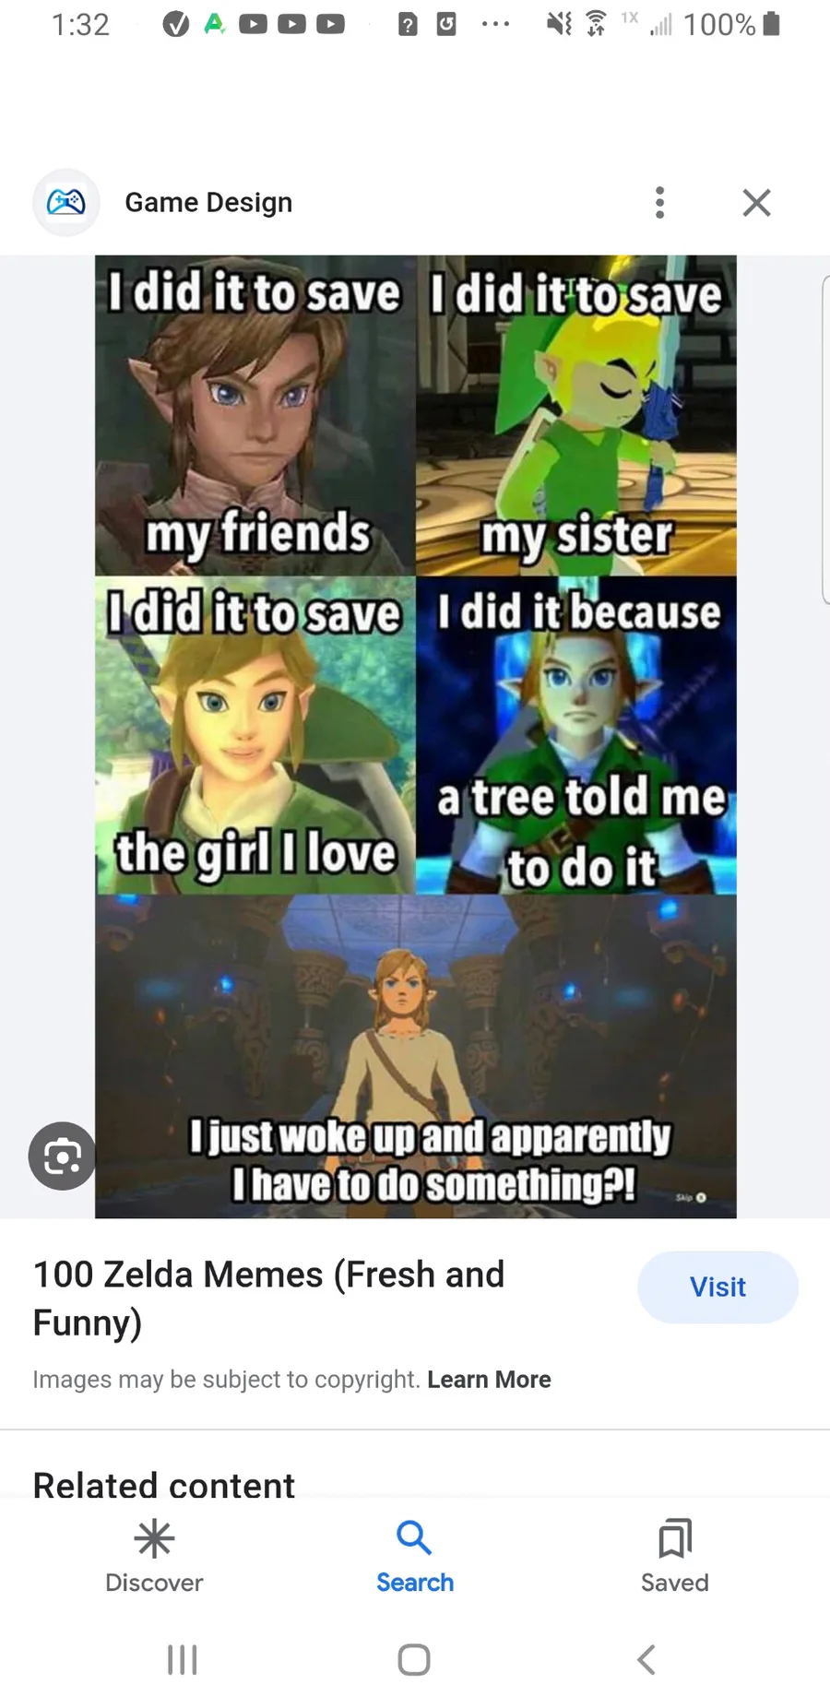The height and width of the screenshot is (1708, 830).
Task: Tap the Search magnifier icon
Action: (x=414, y=1537)
